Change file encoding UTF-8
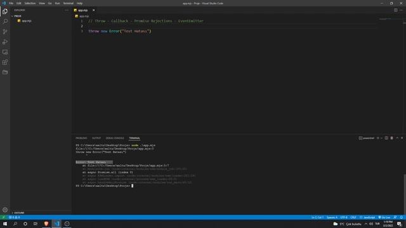This screenshot has height=228, width=406. tap(344, 217)
